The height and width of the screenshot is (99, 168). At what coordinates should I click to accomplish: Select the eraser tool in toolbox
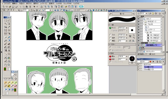9,40
